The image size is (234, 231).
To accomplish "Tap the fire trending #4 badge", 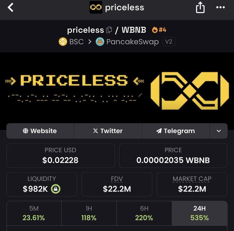I will 159,30.
